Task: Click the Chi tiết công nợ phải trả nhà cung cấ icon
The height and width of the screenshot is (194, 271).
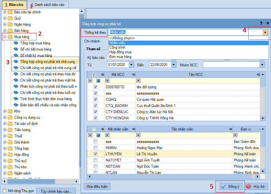Action: (16, 68)
